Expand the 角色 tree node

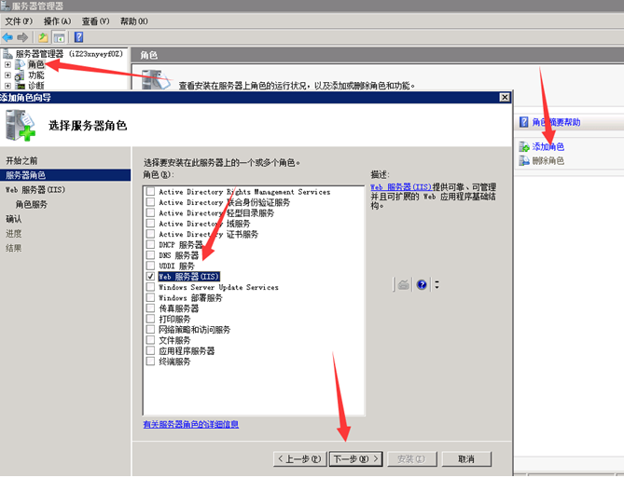8,64
